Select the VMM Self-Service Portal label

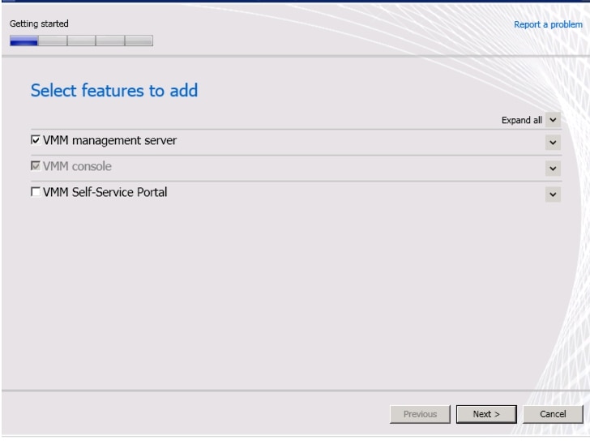click(x=105, y=192)
